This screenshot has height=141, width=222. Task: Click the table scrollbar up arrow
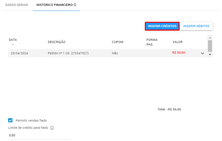tap(210, 37)
